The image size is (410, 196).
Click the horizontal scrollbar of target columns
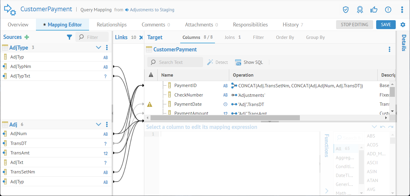pyautogui.click(x=225, y=118)
